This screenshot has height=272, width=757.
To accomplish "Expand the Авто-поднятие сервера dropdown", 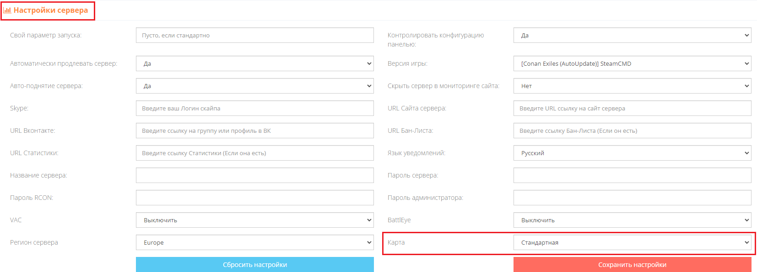I will click(255, 86).
